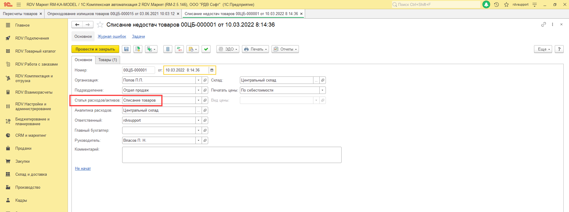
Task: Click Провести и закрыть button
Action: pos(95,49)
